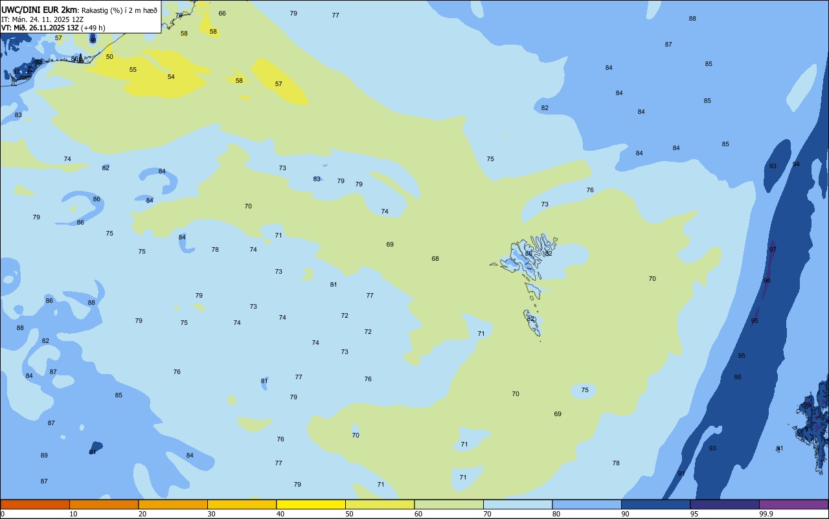Viewport: 829px width, 519px height.
Task: Pick the 95–99.9 navy legend swatch
Action: point(725,504)
